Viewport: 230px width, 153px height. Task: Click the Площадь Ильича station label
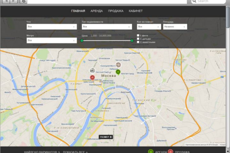tap(163, 91)
